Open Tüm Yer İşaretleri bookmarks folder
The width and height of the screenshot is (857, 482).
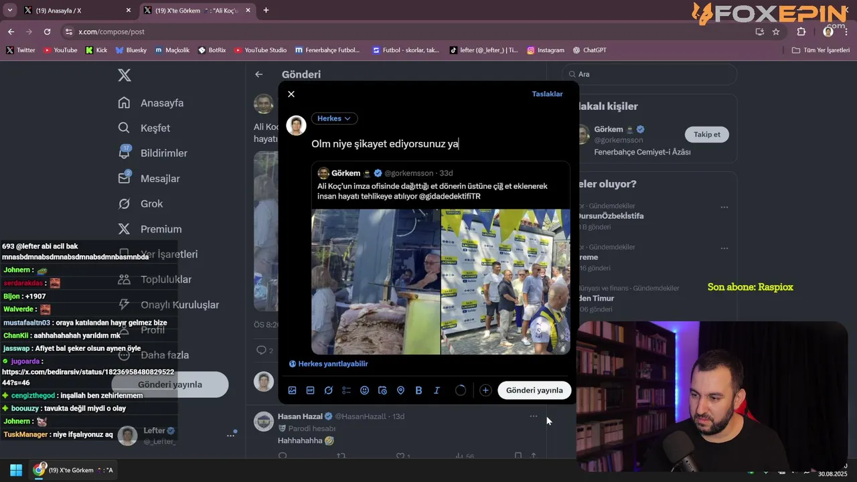(821, 50)
